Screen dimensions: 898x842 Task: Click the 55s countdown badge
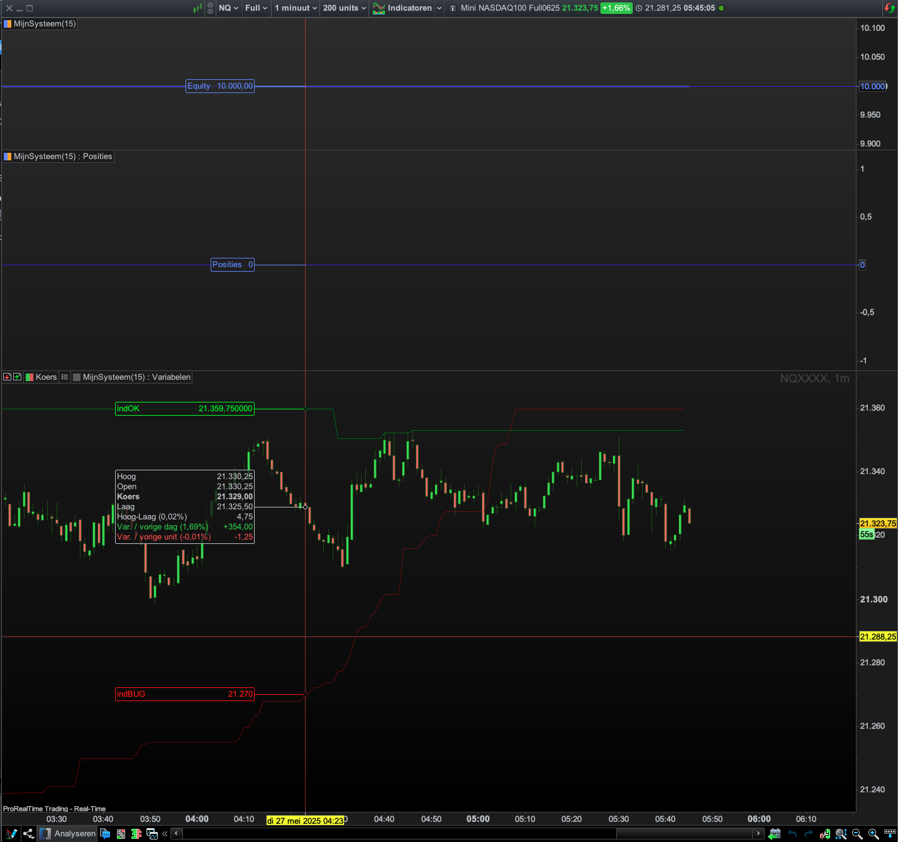tap(867, 535)
